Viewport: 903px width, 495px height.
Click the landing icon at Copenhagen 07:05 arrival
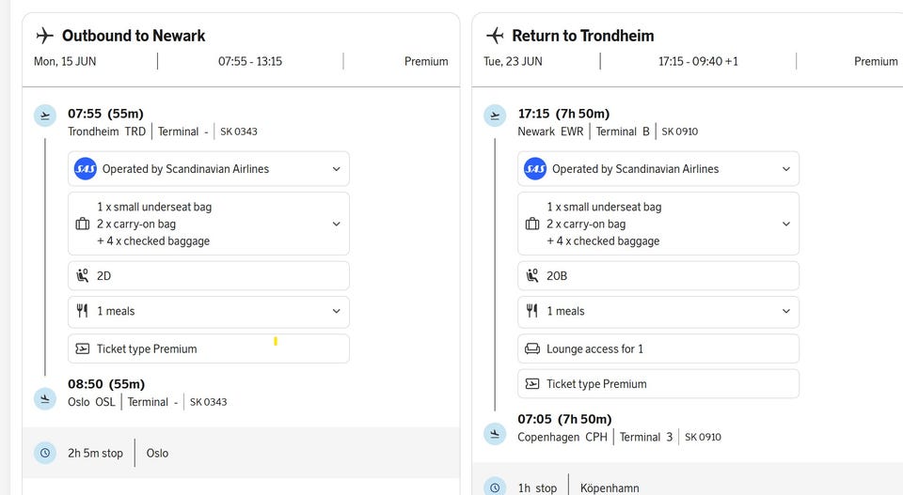tap(495, 434)
